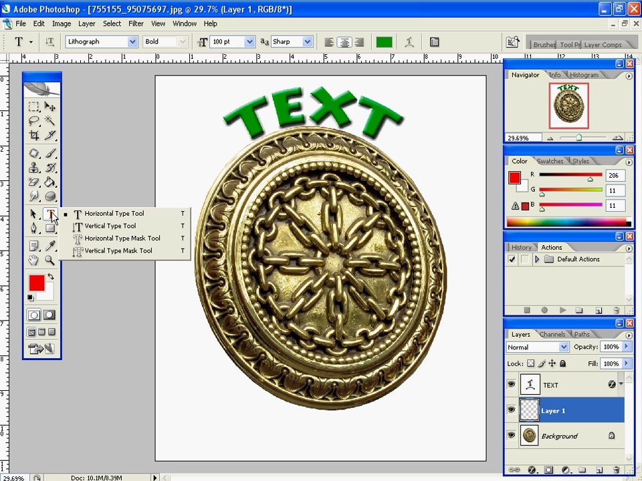642x481 pixels.
Task: Toggle dialog box for Default Actions
Action: pos(524,259)
